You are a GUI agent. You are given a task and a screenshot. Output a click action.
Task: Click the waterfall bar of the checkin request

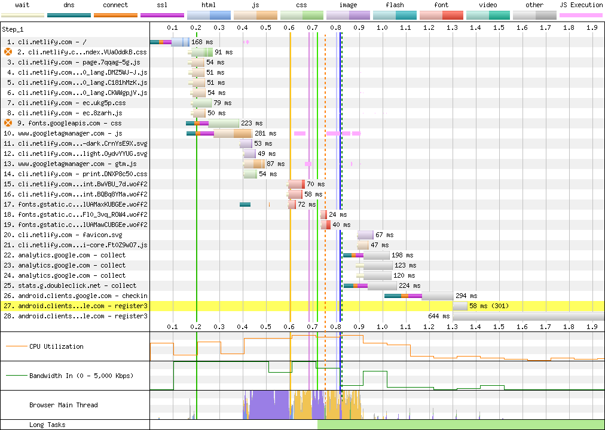[x=419, y=296]
